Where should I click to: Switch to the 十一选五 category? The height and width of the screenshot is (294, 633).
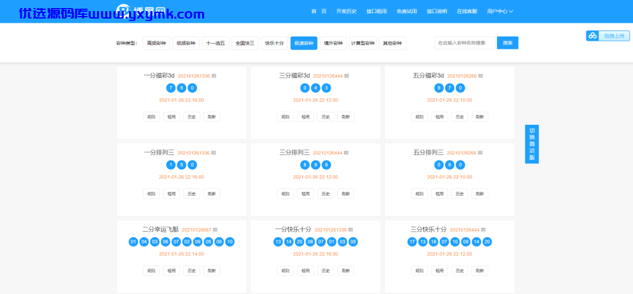click(216, 43)
